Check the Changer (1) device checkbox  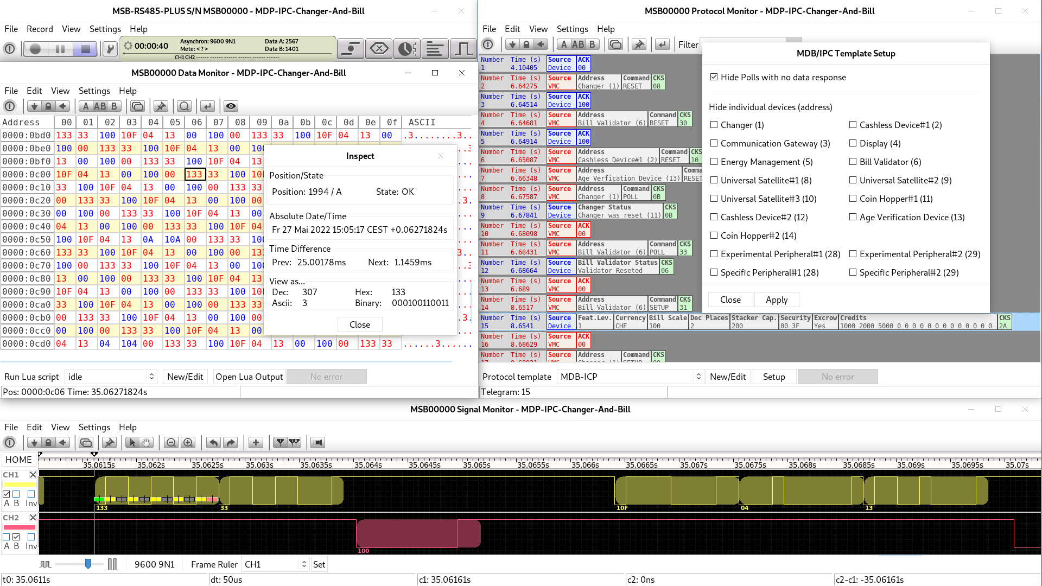tap(714, 125)
